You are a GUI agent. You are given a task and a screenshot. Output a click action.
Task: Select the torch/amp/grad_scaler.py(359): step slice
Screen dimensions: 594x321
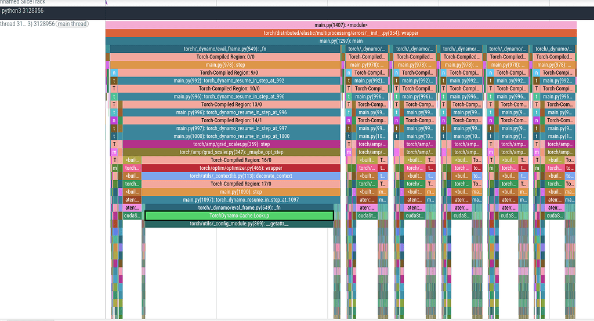pyautogui.click(x=231, y=144)
